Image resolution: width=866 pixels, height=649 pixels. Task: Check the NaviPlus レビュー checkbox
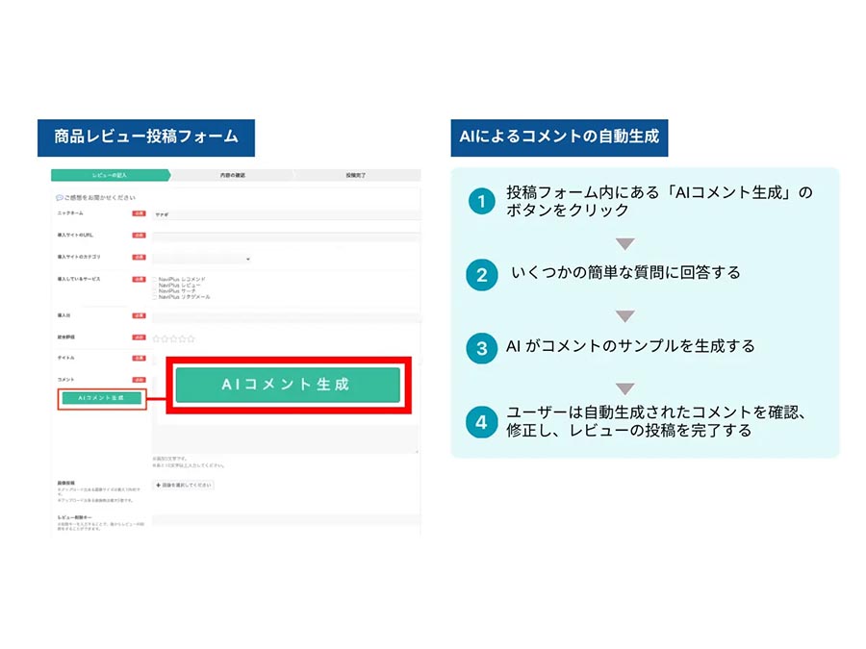click(155, 286)
